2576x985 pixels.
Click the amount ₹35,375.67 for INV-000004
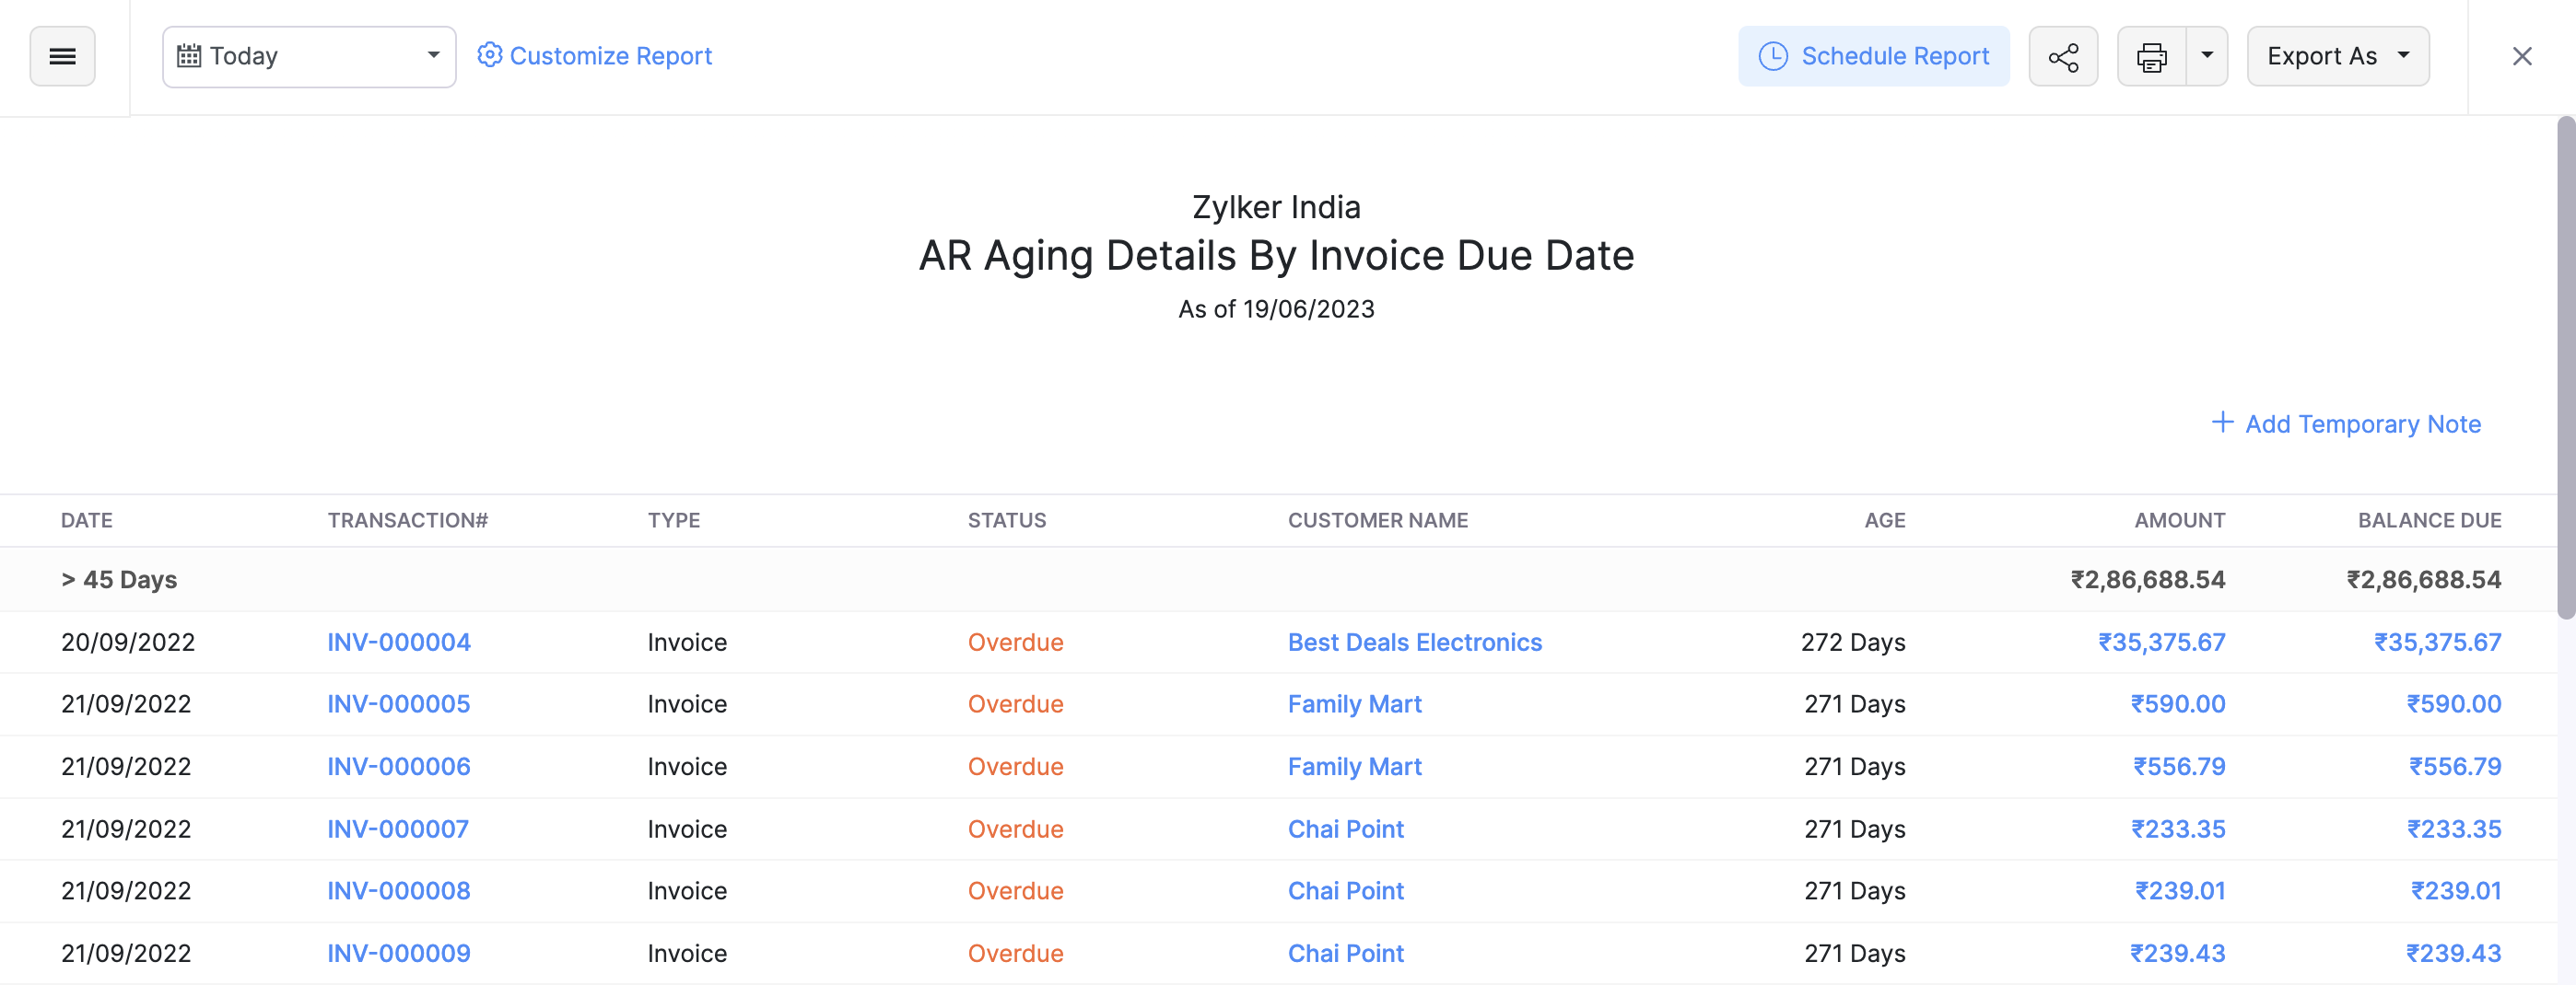coord(2162,643)
